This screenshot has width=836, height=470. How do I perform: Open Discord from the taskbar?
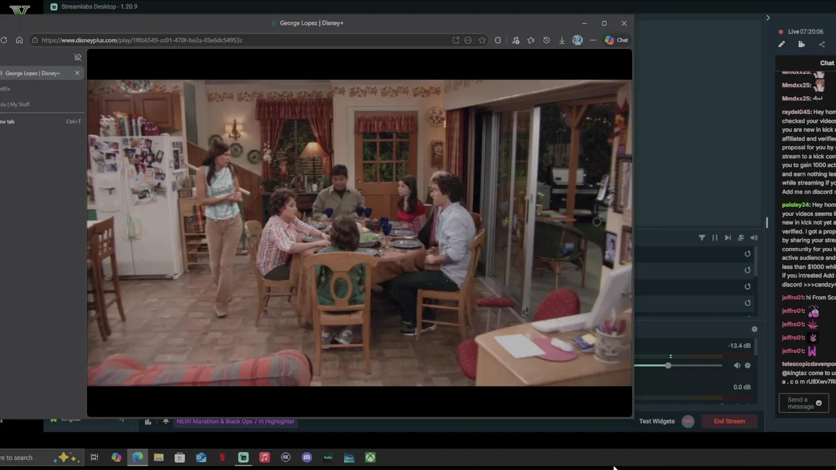306,458
